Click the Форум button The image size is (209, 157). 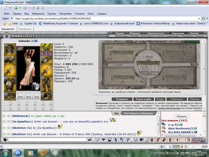[160, 99]
